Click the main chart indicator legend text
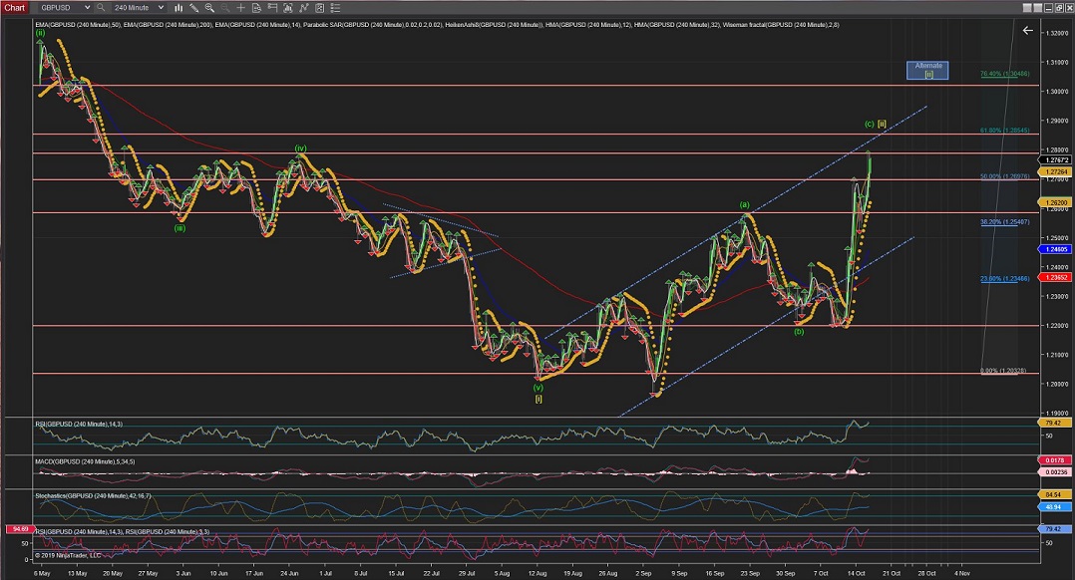 coord(438,25)
